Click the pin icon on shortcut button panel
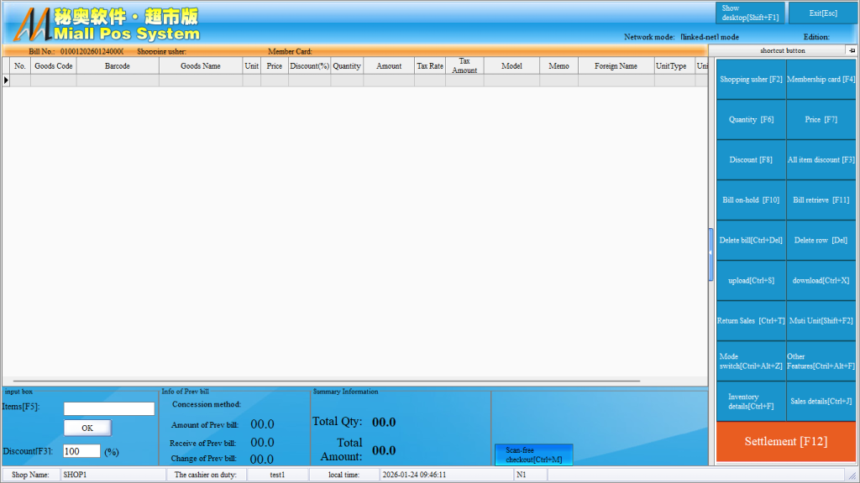This screenshot has width=860, height=483. tap(851, 50)
